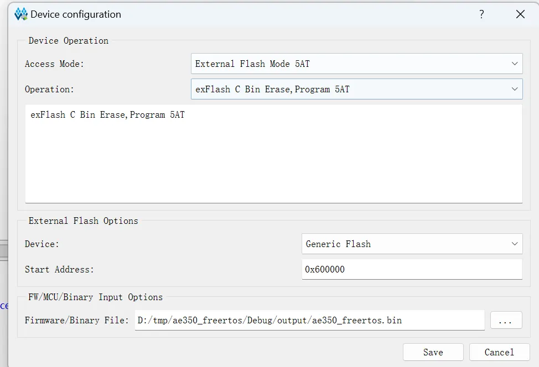Expand the Operation dropdown arrow
The width and height of the screenshot is (539, 367).
pos(515,89)
